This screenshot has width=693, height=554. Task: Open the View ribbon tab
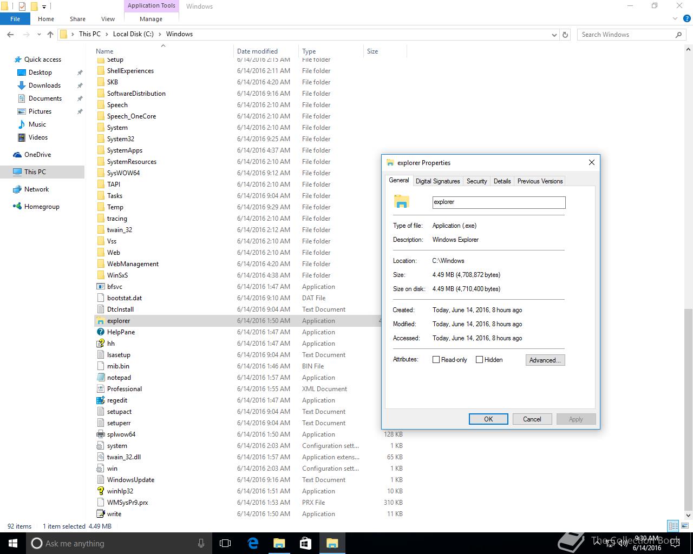click(x=108, y=19)
